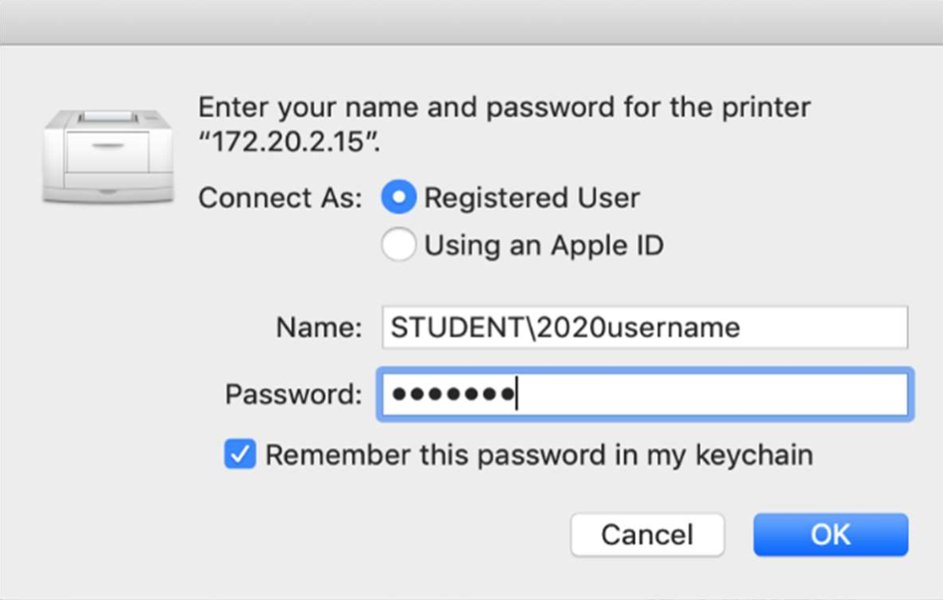Click the Enter your name and password prompt
This screenshot has height=600, width=943.
tap(505, 107)
